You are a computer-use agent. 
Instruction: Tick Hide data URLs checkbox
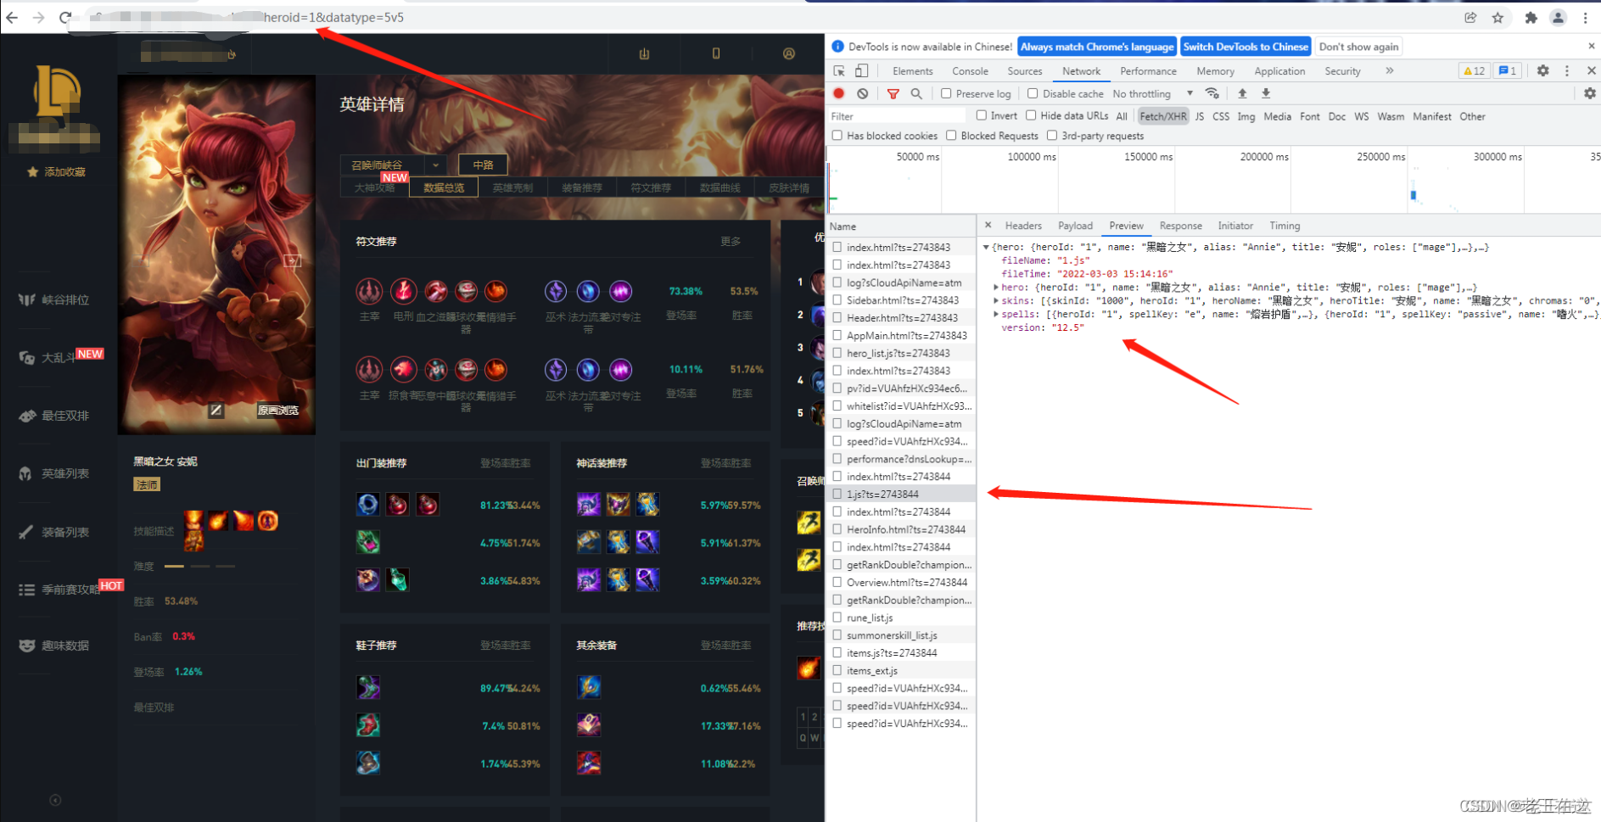coord(1031,115)
